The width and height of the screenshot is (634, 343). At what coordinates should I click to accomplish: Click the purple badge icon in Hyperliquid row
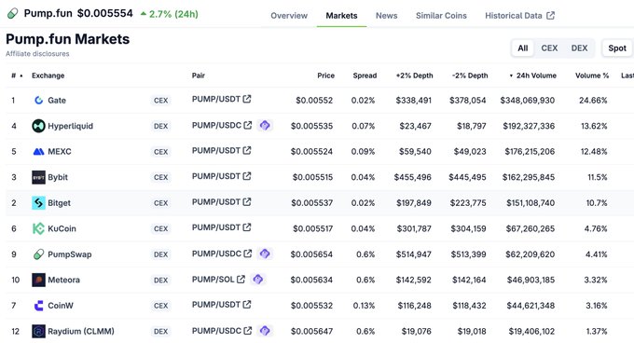coord(265,125)
